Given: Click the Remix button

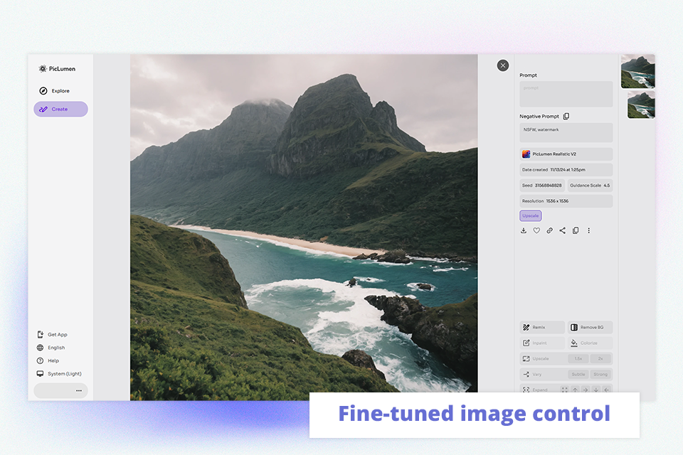Looking at the screenshot, I should click(542, 328).
